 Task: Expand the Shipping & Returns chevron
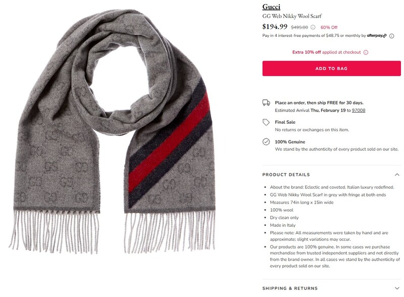click(x=397, y=288)
